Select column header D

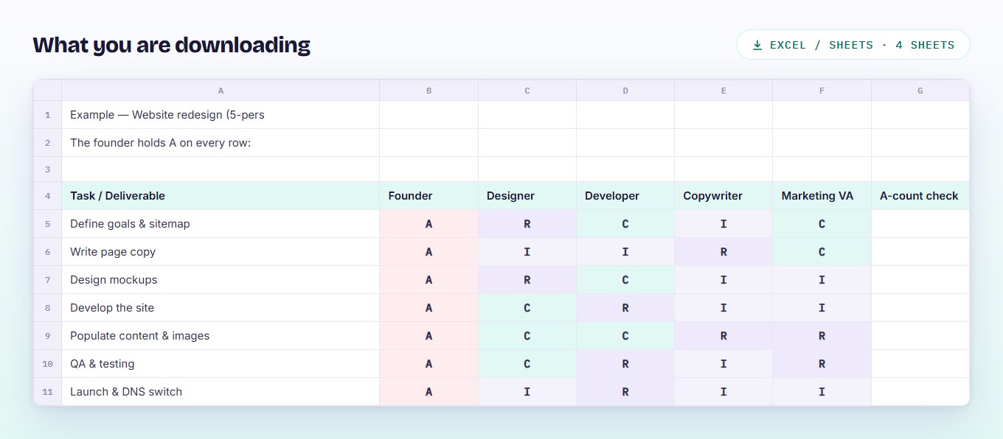pyautogui.click(x=625, y=91)
